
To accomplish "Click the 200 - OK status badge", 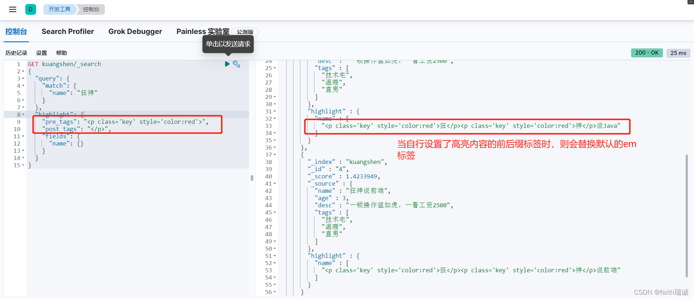I will tap(647, 53).
